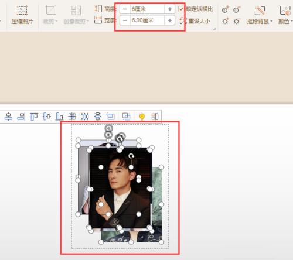
Task: Click the width input field showing 6.00厘米
Action: (x=147, y=20)
